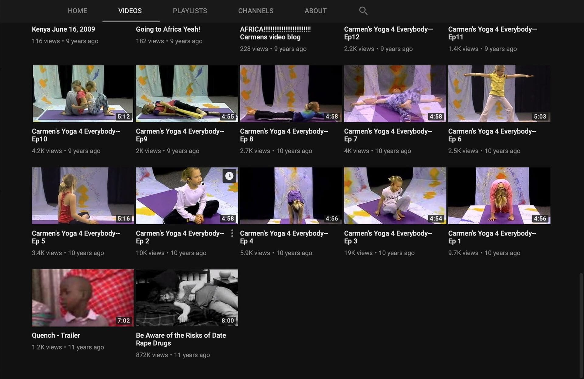Add Ep 2 to Watch Later via the clock icon
584x379 pixels.
pyautogui.click(x=229, y=176)
